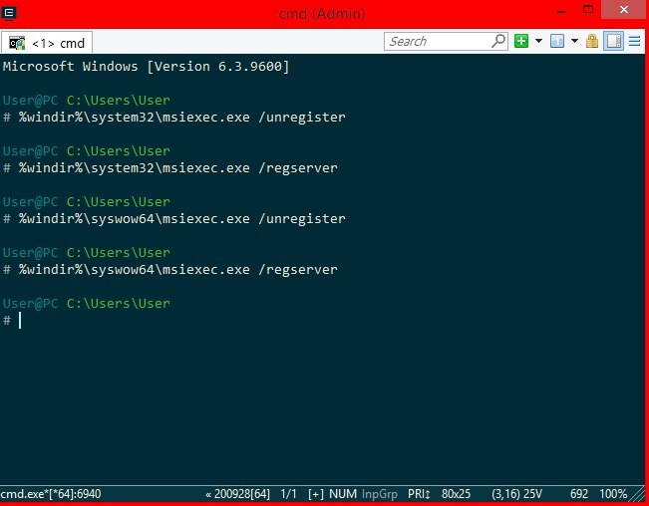This screenshot has width=649, height=506.
Task: Click the magnifier search icon
Action: coord(498,41)
